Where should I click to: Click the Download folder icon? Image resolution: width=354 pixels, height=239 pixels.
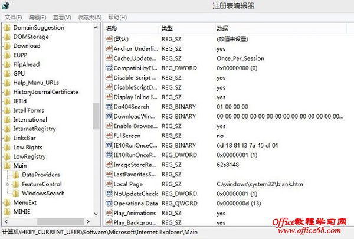7,46
